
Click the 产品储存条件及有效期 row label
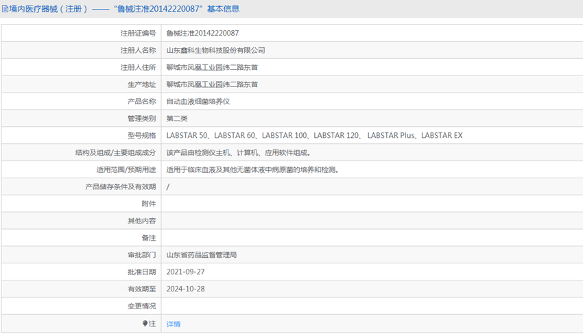pyautogui.click(x=120, y=187)
